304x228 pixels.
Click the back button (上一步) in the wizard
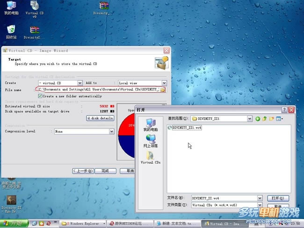[x=83, y=171]
